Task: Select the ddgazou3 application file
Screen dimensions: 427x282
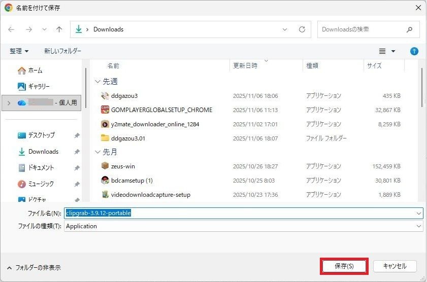Action: (124, 96)
